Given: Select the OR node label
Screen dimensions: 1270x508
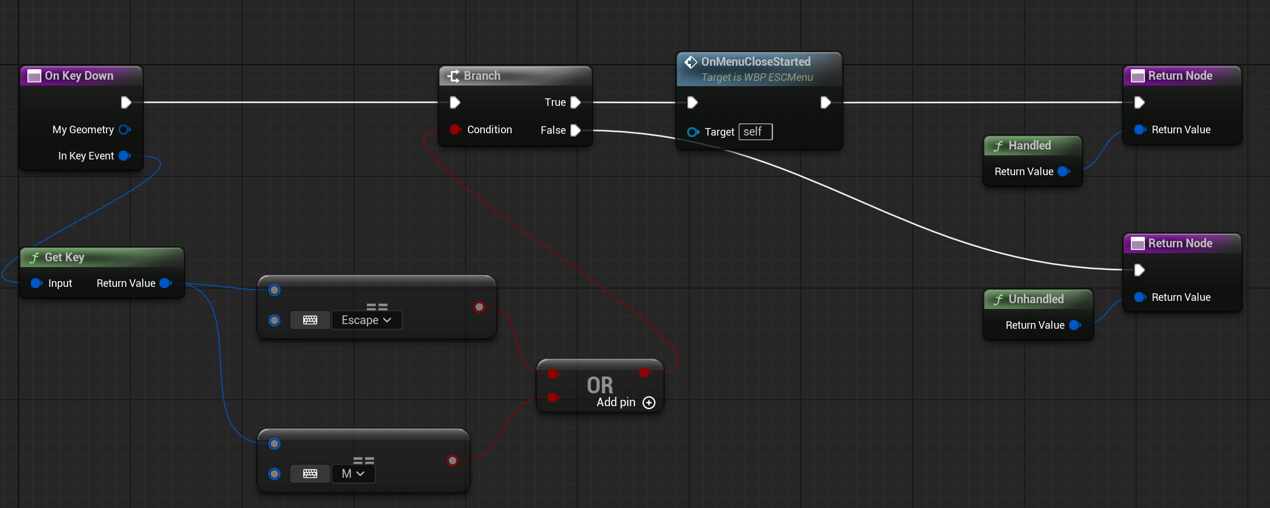Looking at the screenshot, I should pyautogui.click(x=600, y=385).
